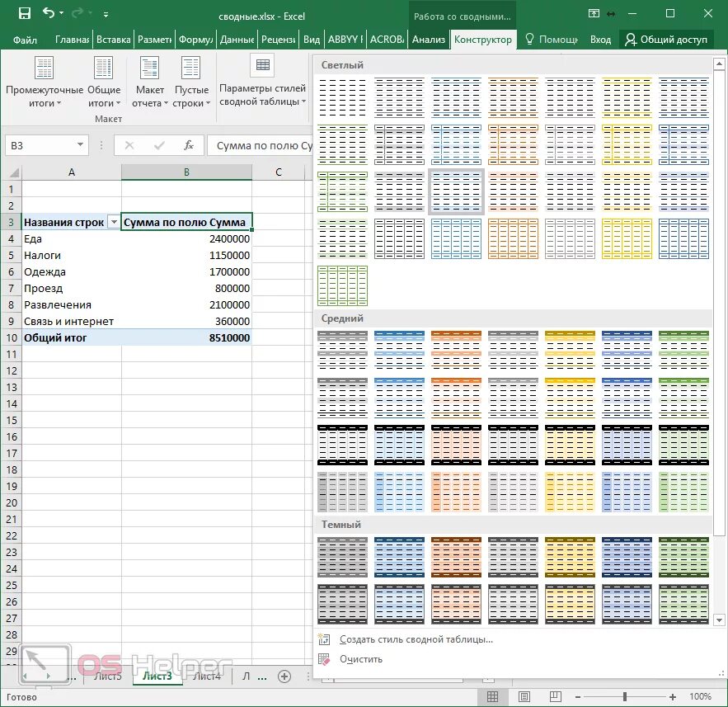Open the Вид ribbon tab
This screenshot has width=728, height=707.
coord(312,40)
